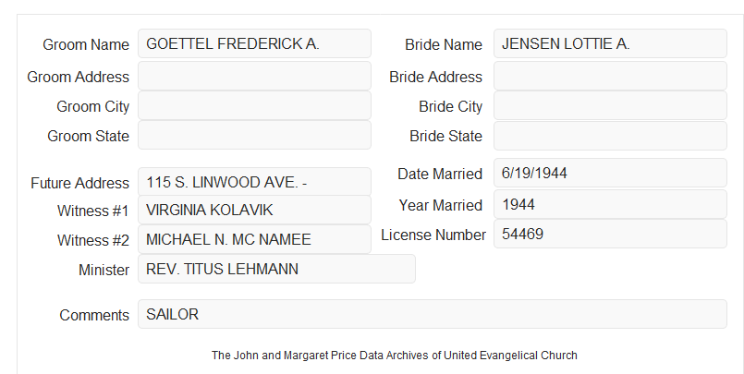Click the Groom Name field
744x374 pixels.
[254, 43]
